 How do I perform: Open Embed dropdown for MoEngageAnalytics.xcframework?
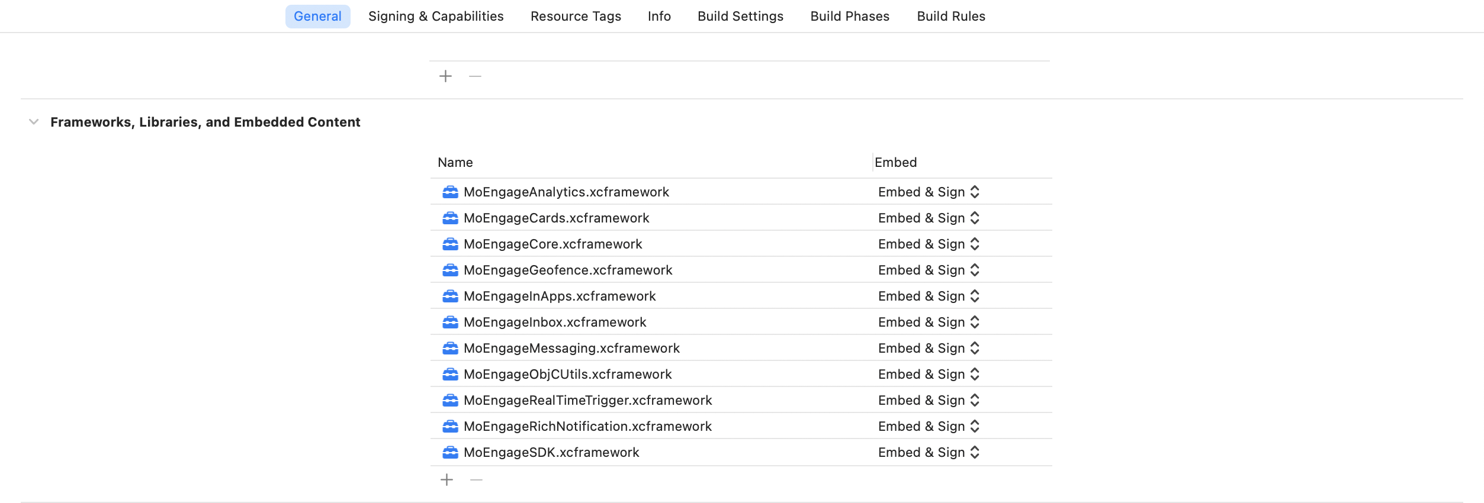[929, 192]
